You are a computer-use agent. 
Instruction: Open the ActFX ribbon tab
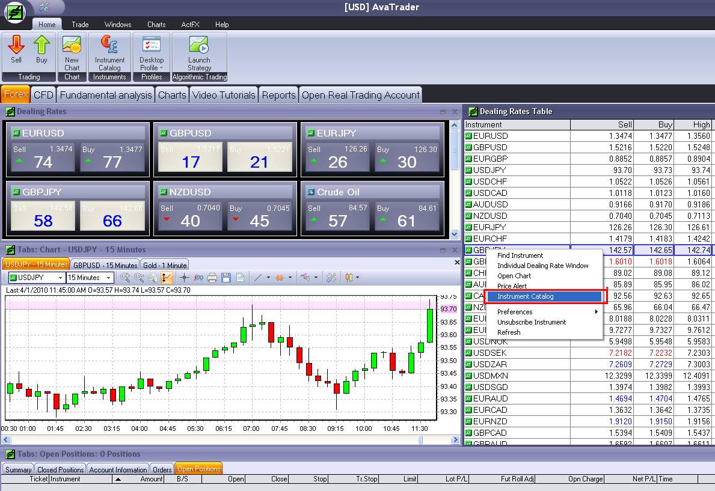[x=190, y=24]
